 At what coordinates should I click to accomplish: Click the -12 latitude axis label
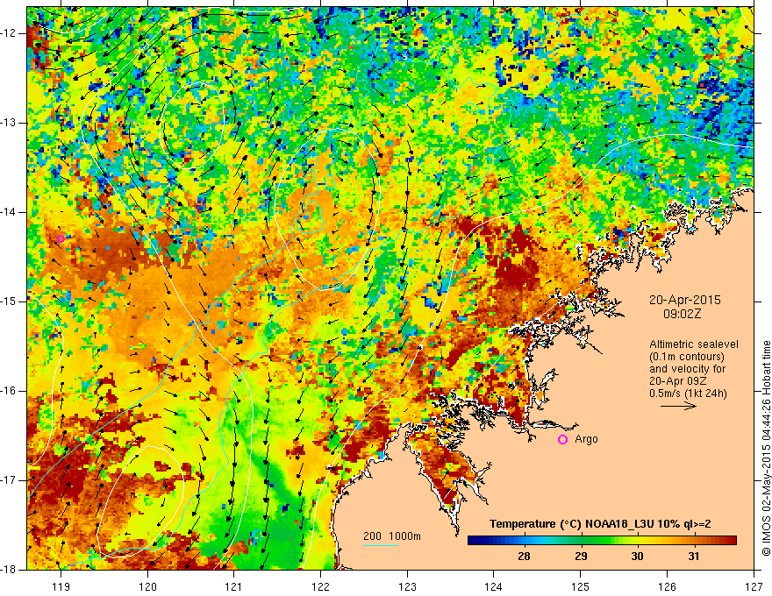pyautogui.click(x=10, y=33)
